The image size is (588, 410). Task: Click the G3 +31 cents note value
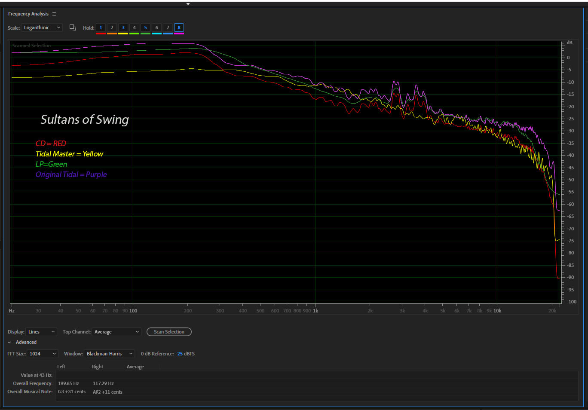click(72, 392)
